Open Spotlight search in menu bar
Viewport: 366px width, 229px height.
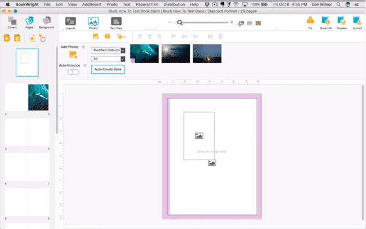click(x=338, y=4)
